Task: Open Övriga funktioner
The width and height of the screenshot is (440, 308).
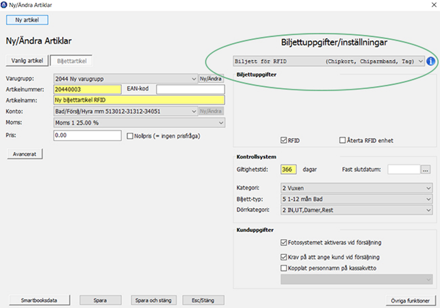Action: point(411,300)
